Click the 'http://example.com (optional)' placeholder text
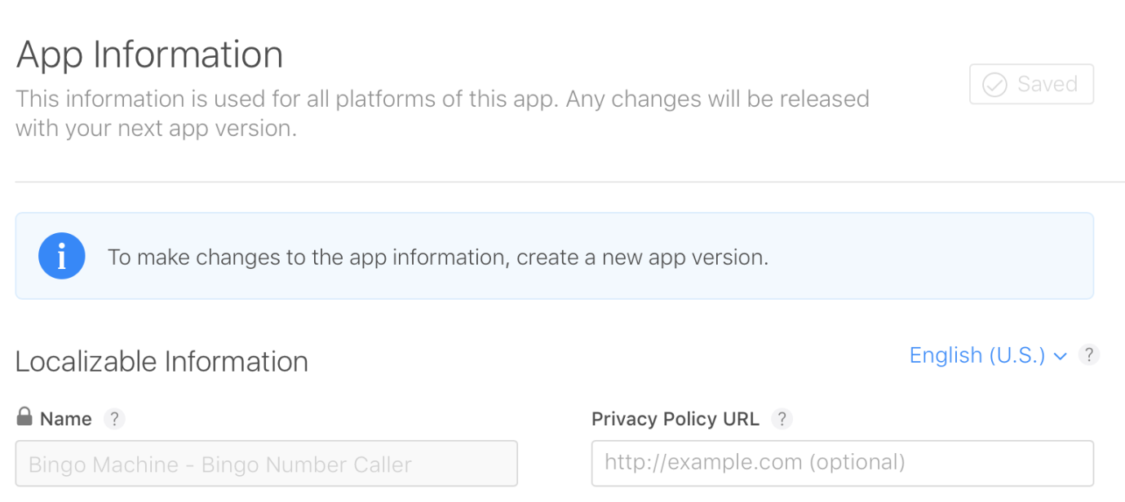This screenshot has width=1125, height=502. coord(755,463)
